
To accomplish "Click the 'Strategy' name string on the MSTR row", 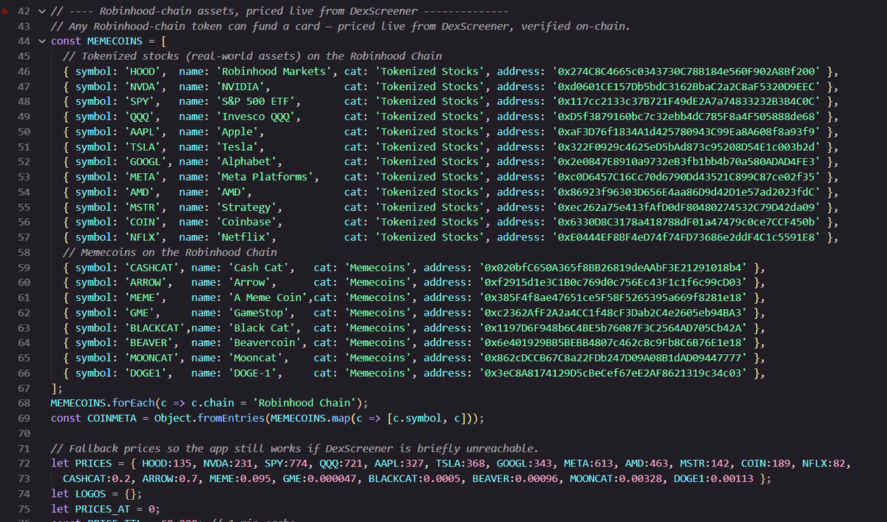I will [x=248, y=207].
